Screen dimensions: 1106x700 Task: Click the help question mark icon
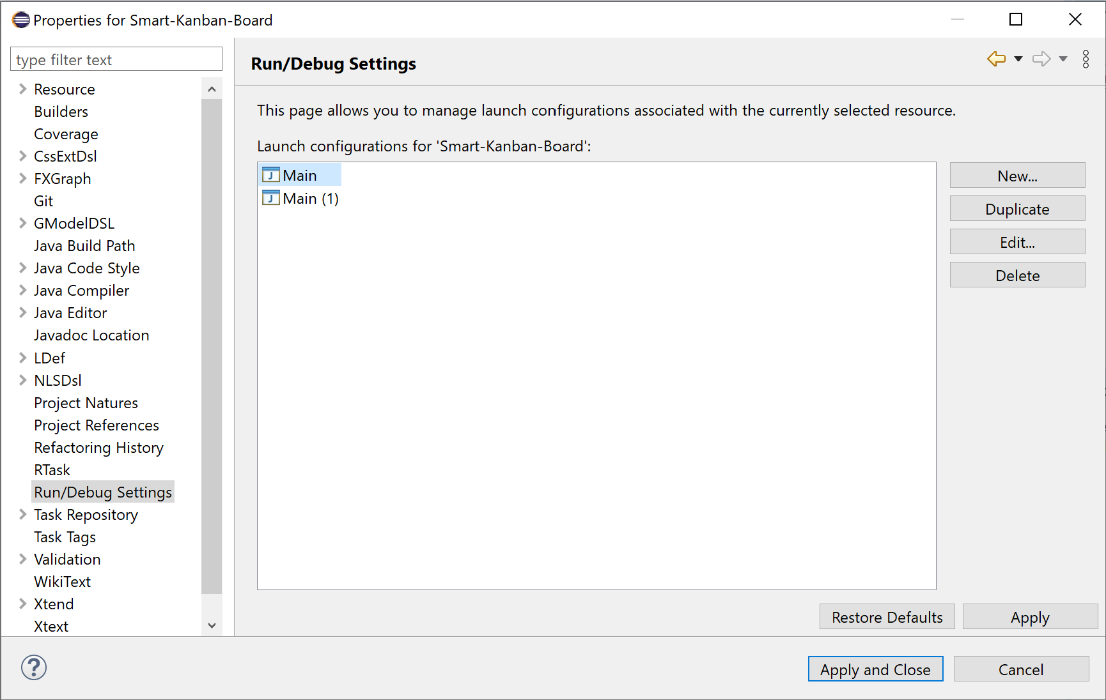[34, 668]
